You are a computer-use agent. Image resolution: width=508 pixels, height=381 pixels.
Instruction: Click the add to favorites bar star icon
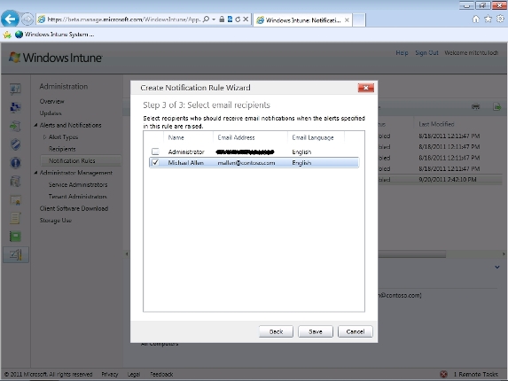click(x=7, y=35)
